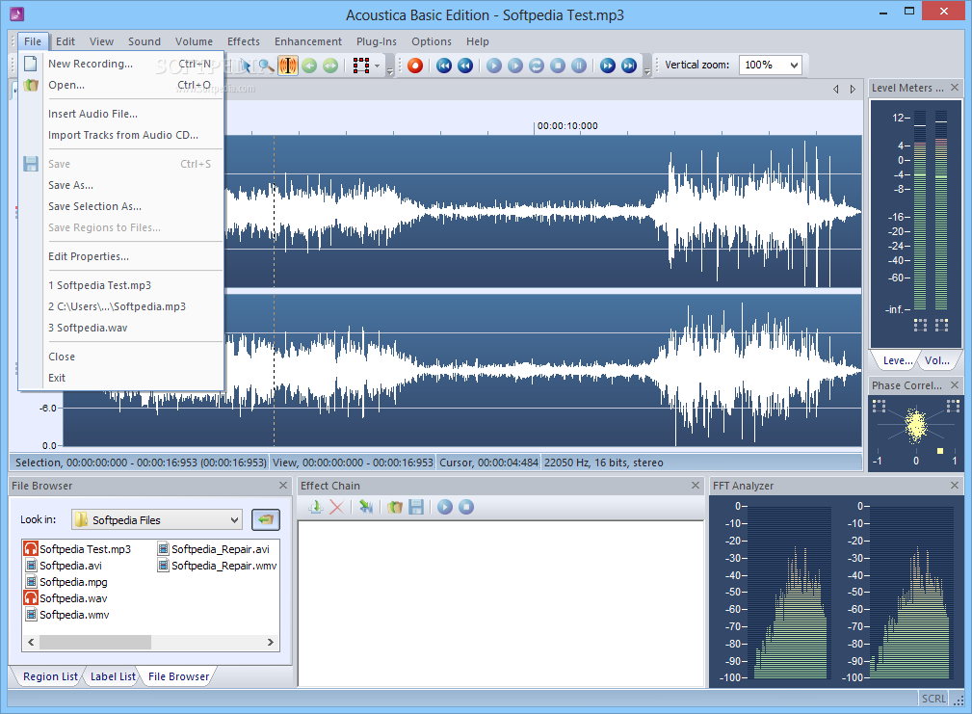This screenshot has width=972, height=714.
Task: Select the magnifier zoom tool
Action: tap(267, 66)
